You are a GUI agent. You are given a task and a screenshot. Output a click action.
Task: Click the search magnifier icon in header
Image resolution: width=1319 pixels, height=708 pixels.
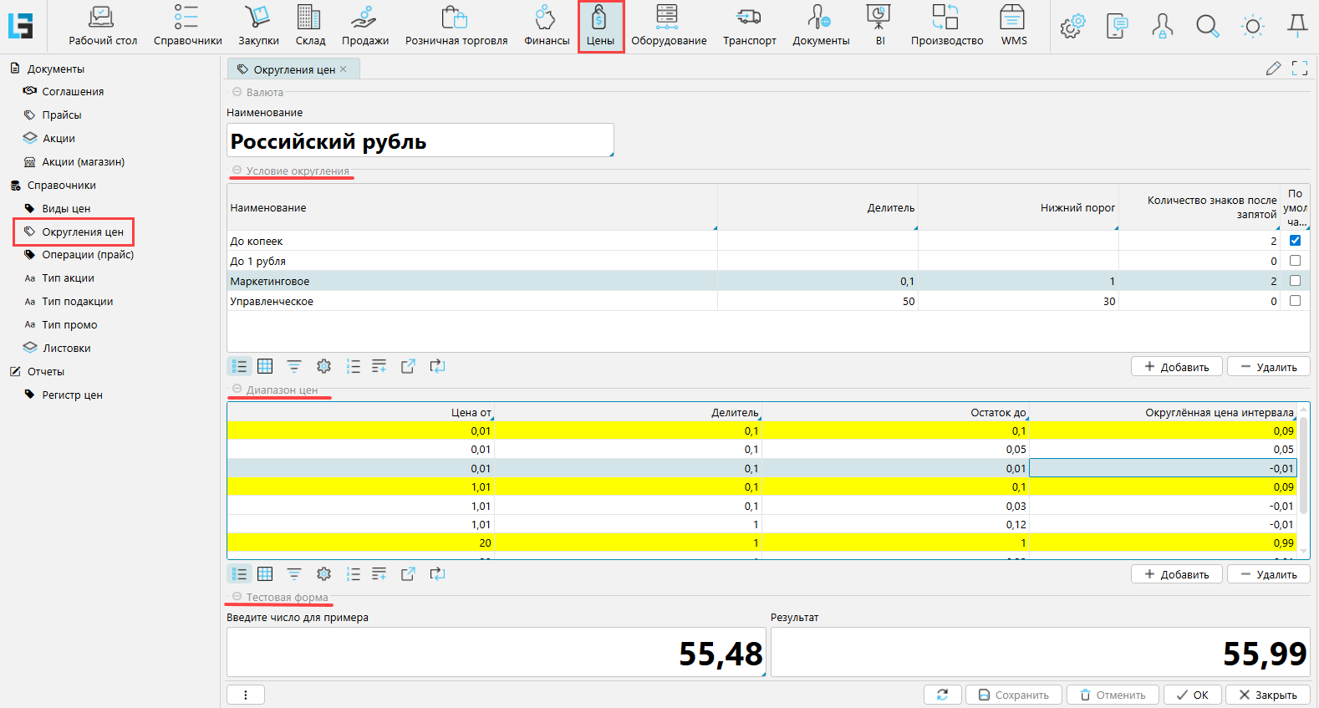pyautogui.click(x=1207, y=27)
